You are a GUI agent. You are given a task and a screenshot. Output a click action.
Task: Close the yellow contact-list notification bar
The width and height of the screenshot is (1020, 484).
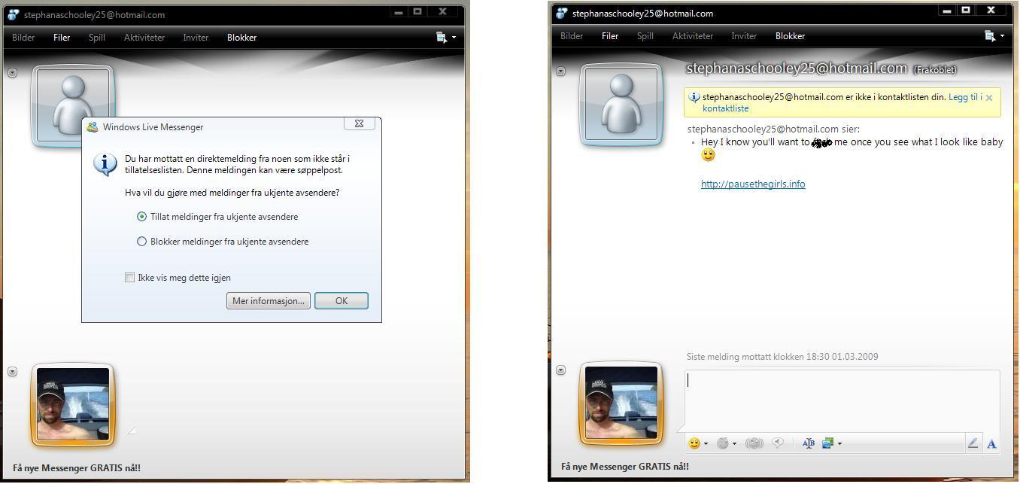click(989, 97)
